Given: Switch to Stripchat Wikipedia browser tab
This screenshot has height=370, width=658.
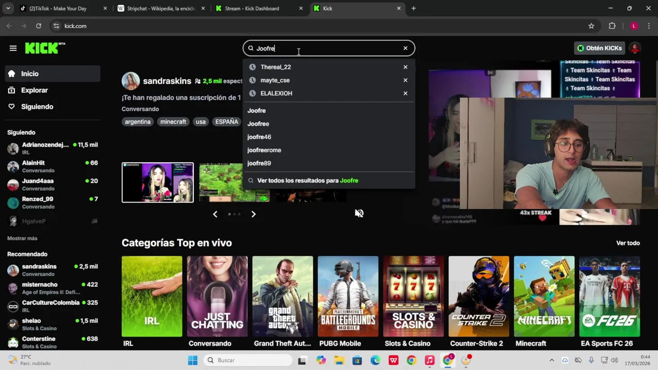Looking at the screenshot, I should 161,8.
